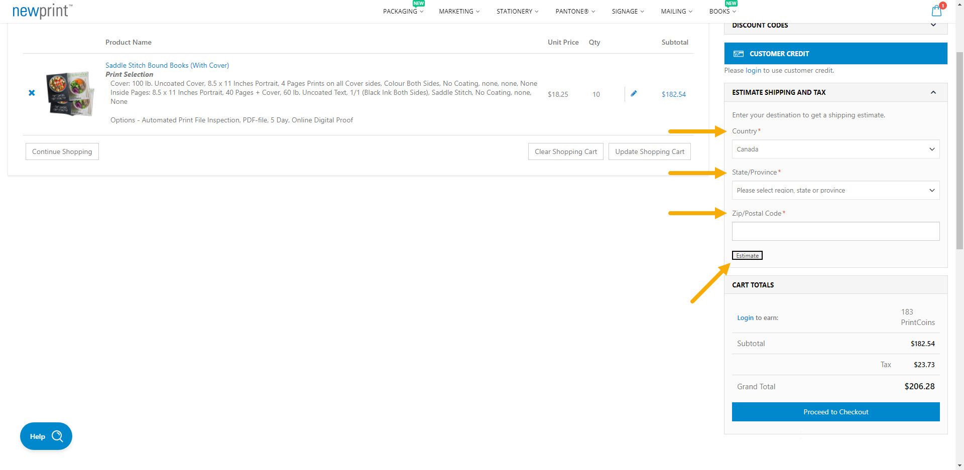Viewport: 964px width, 470px height.
Task: Click the newprint logo
Action: point(40,11)
